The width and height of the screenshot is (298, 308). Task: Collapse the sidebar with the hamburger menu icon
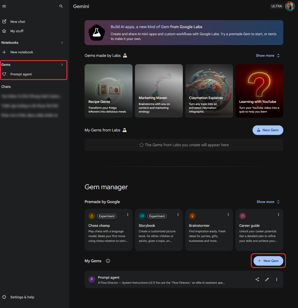pos(4,6)
